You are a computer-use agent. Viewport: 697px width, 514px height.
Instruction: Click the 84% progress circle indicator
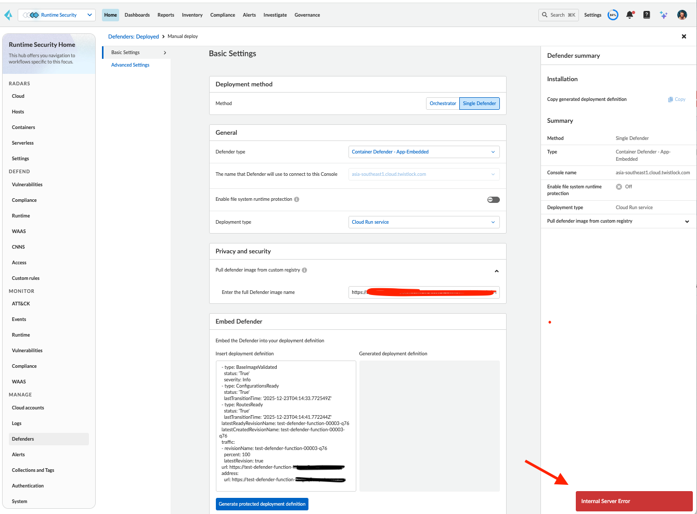pos(613,15)
